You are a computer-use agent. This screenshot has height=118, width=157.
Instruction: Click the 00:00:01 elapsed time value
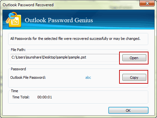(x=45, y=97)
